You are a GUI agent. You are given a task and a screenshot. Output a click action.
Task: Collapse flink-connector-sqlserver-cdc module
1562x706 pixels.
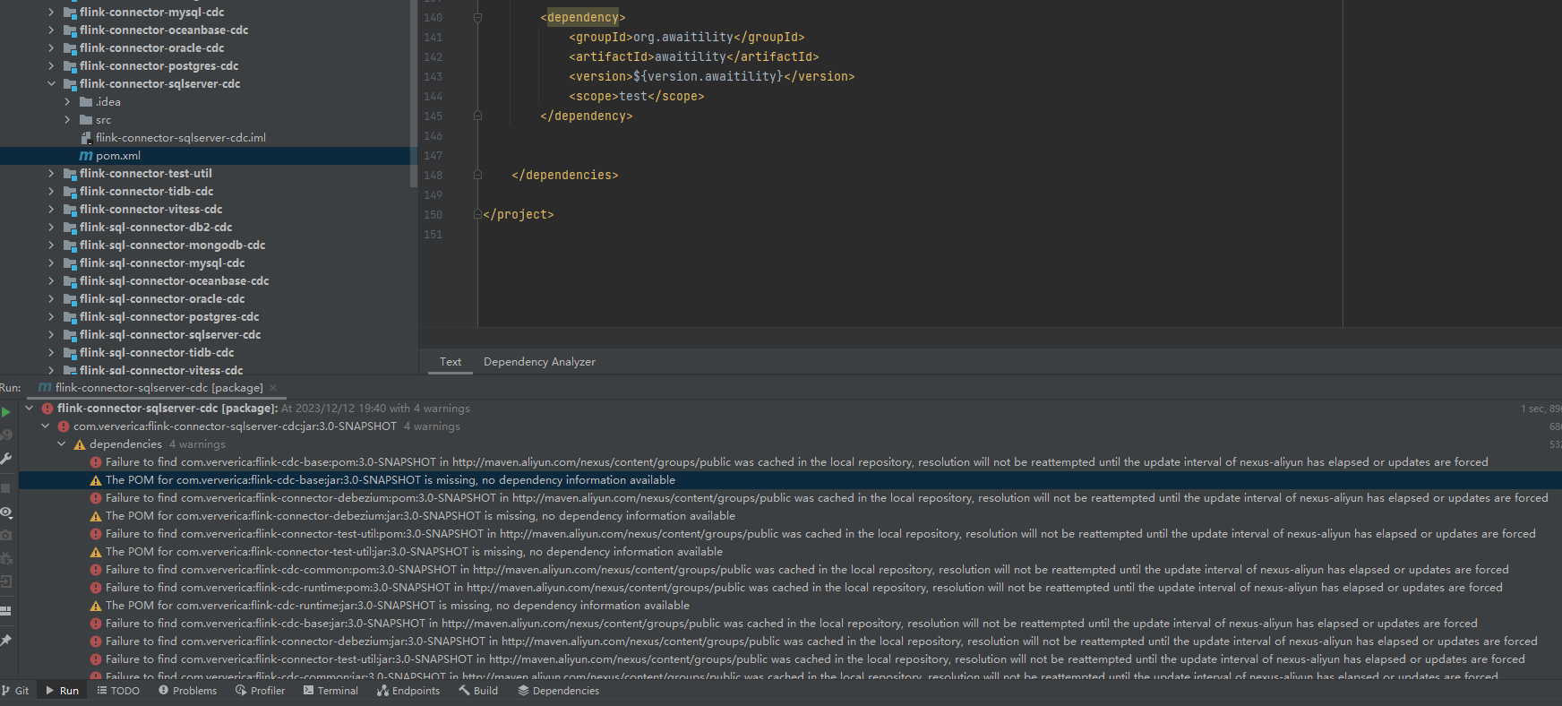pyautogui.click(x=51, y=84)
